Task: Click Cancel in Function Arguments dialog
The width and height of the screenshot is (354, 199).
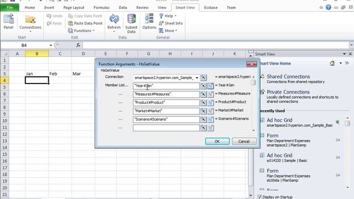Action: point(244,142)
